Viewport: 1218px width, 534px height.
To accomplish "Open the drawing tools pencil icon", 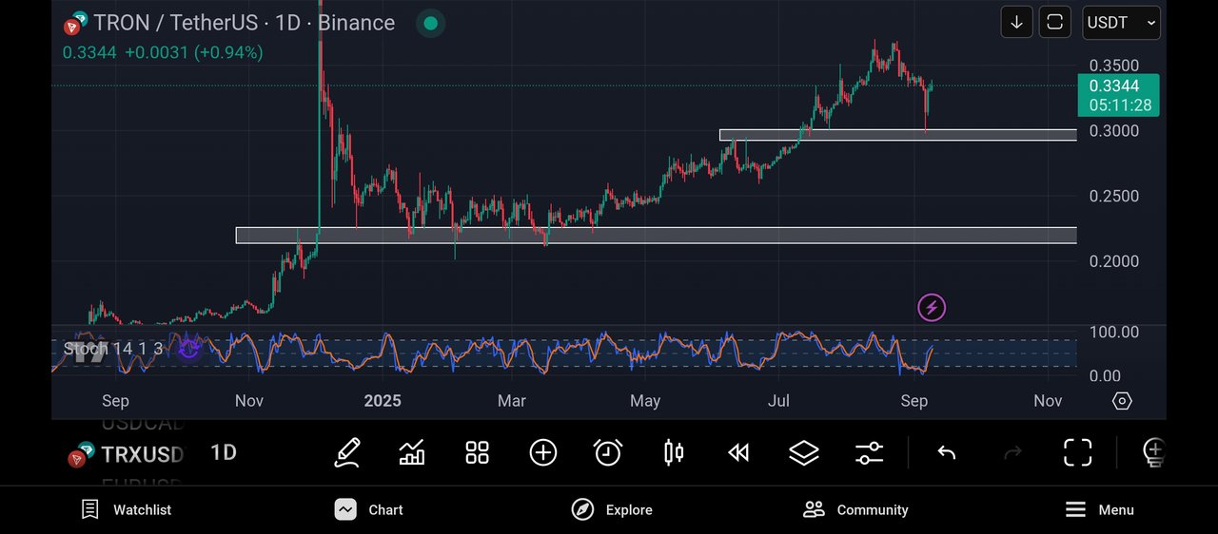I will 347,452.
